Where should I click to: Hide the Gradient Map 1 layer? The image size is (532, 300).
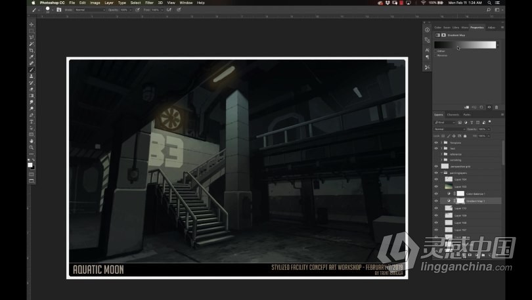coord(436,201)
